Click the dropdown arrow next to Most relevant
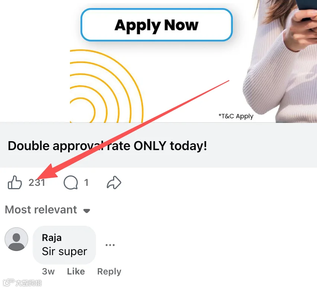The width and height of the screenshot is (317, 289). click(x=87, y=211)
